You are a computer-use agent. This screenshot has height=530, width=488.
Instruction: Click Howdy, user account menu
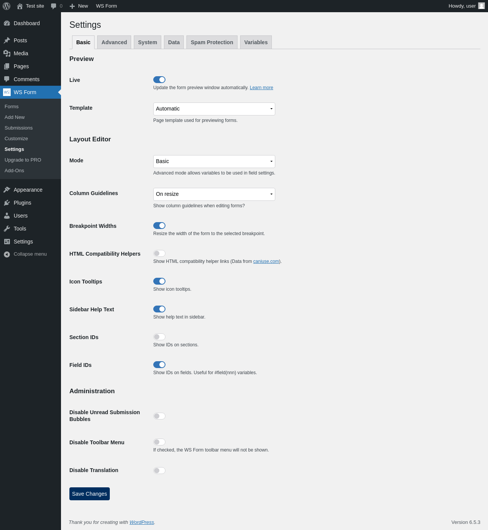[x=466, y=6]
